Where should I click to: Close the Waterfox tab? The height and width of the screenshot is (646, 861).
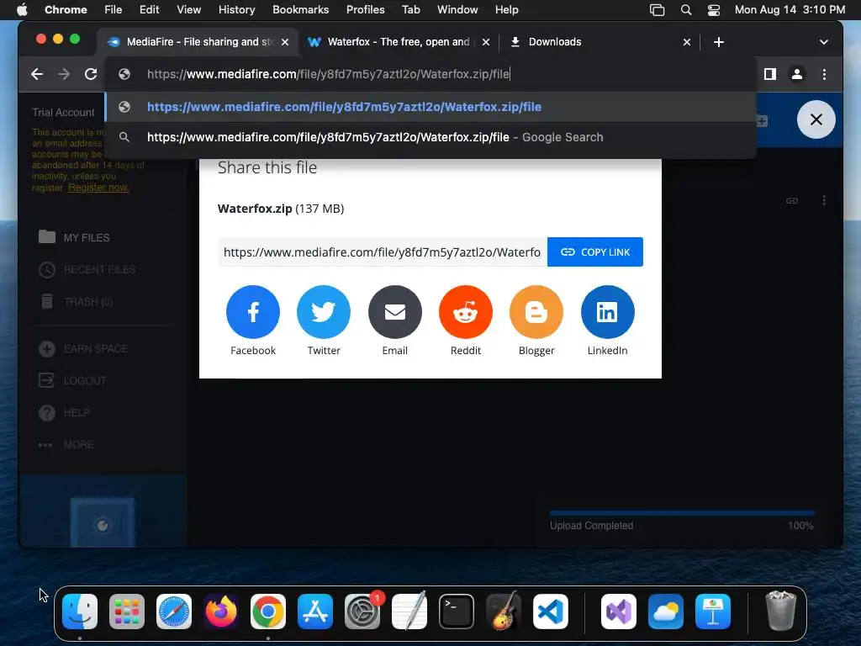point(485,42)
